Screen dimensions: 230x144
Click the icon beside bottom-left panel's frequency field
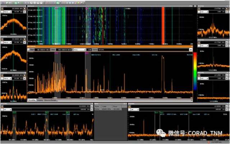tap(92, 106)
